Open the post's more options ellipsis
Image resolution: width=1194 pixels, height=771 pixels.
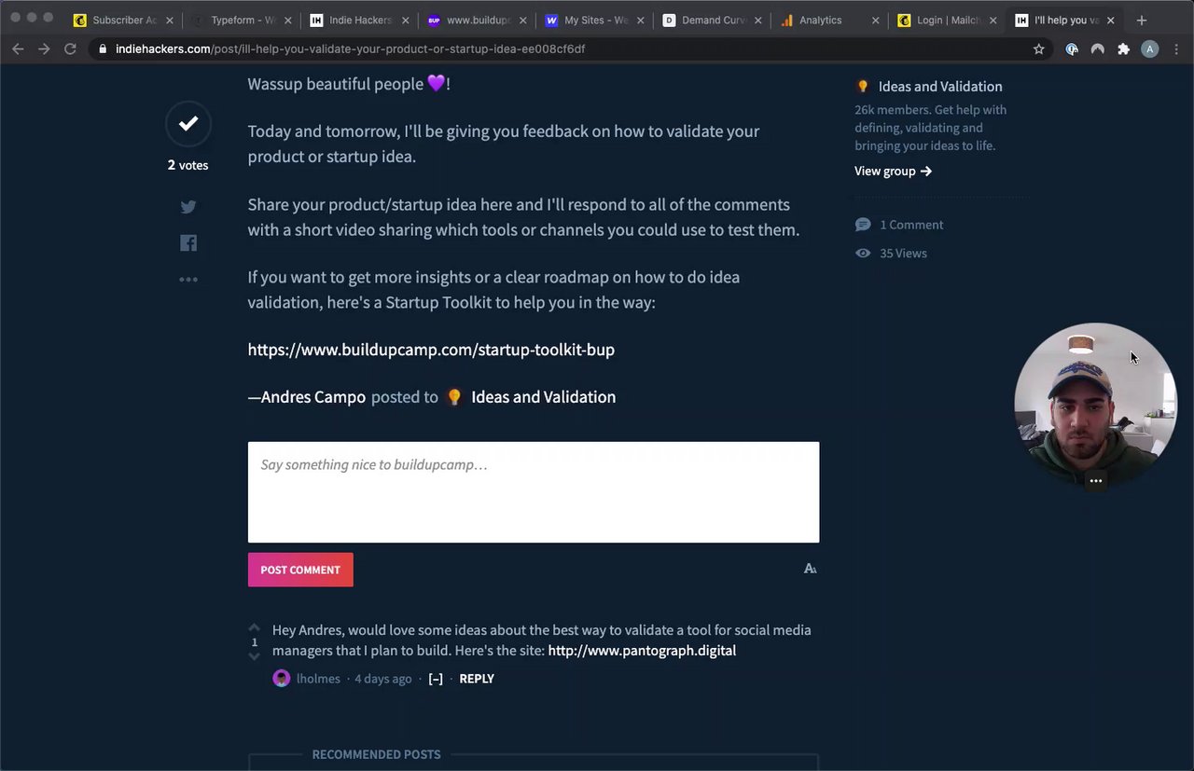[188, 280]
